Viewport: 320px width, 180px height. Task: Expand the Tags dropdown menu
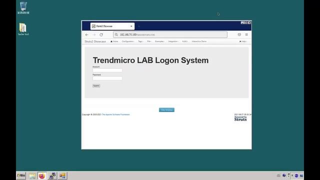tap(140, 41)
